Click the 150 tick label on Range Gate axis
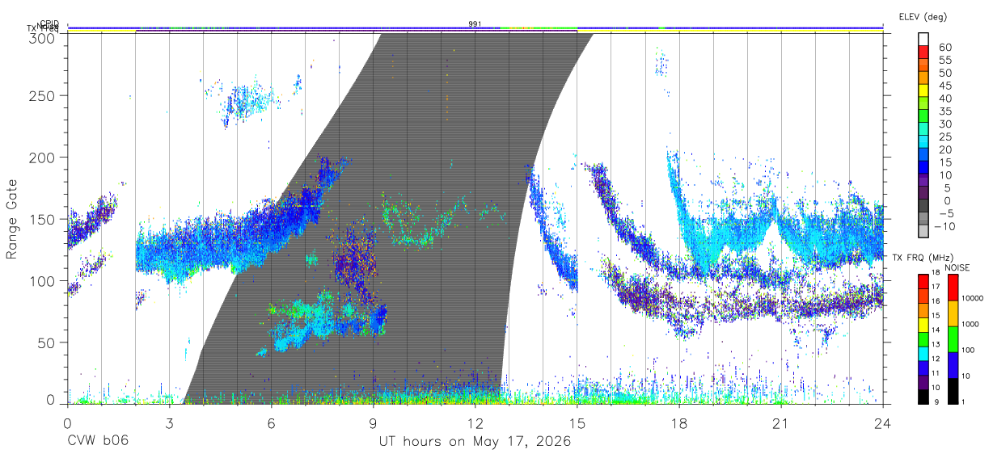Screen dimensions: 993x458 (42, 219)
